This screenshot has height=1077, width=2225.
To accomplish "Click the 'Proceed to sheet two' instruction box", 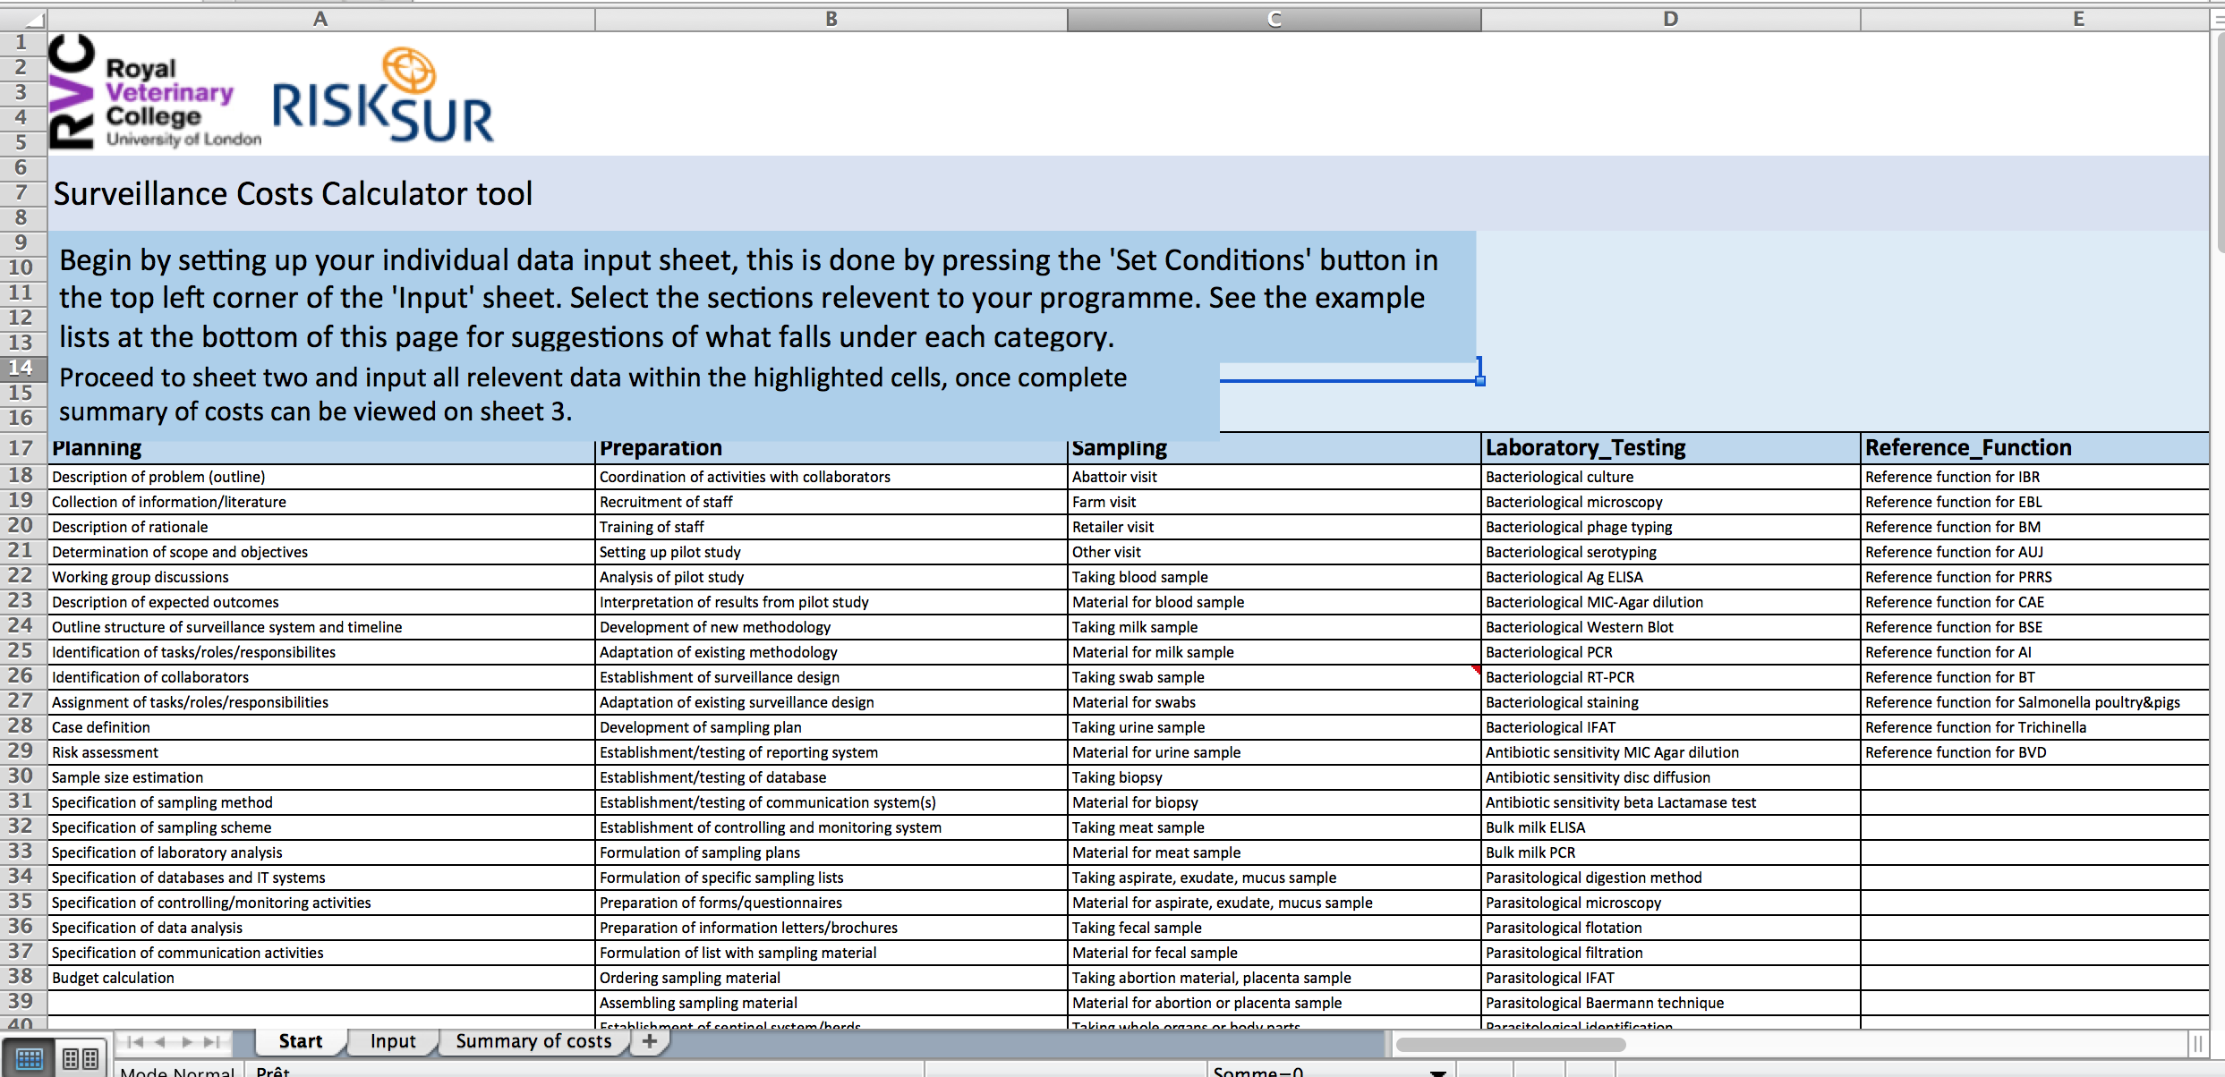I will point(634,394).
